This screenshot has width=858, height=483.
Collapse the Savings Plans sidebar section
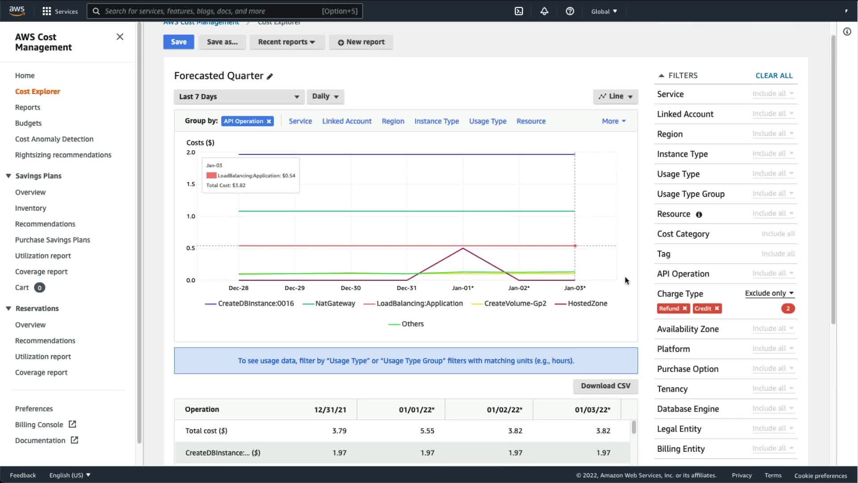(x=8, y=176)
